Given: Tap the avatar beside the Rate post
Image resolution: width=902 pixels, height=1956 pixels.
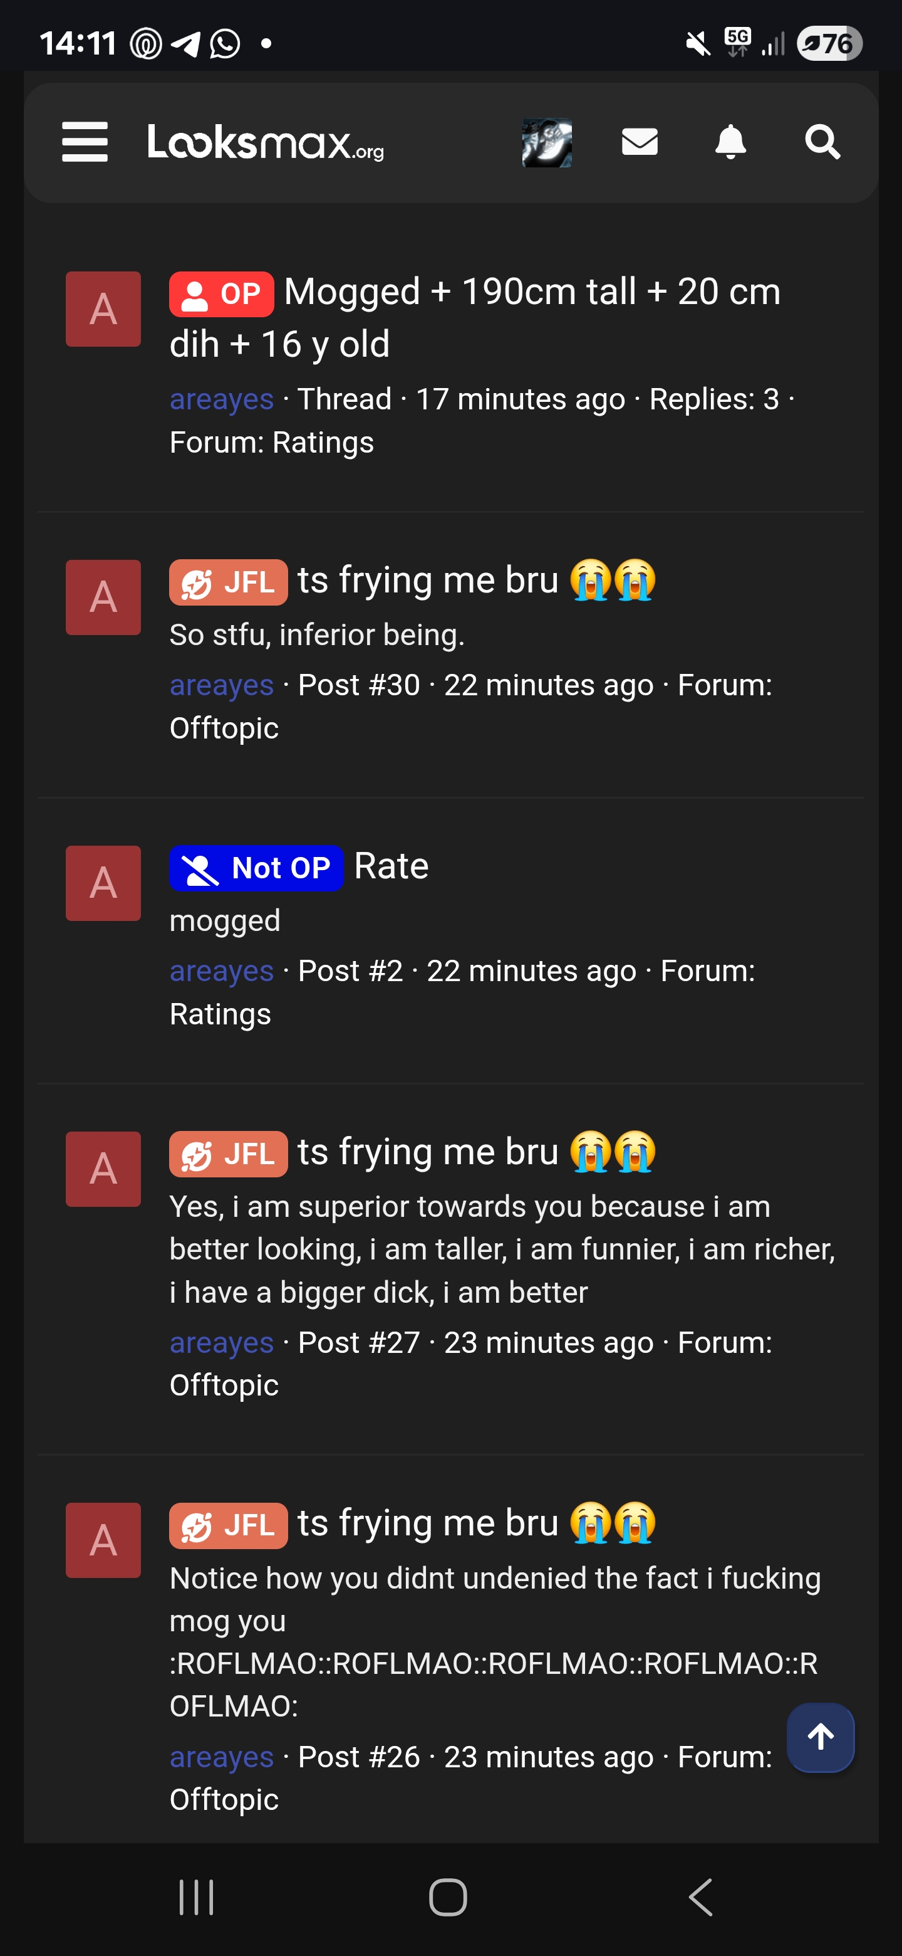Looking at the screenshot, I should tap(103, 883).
